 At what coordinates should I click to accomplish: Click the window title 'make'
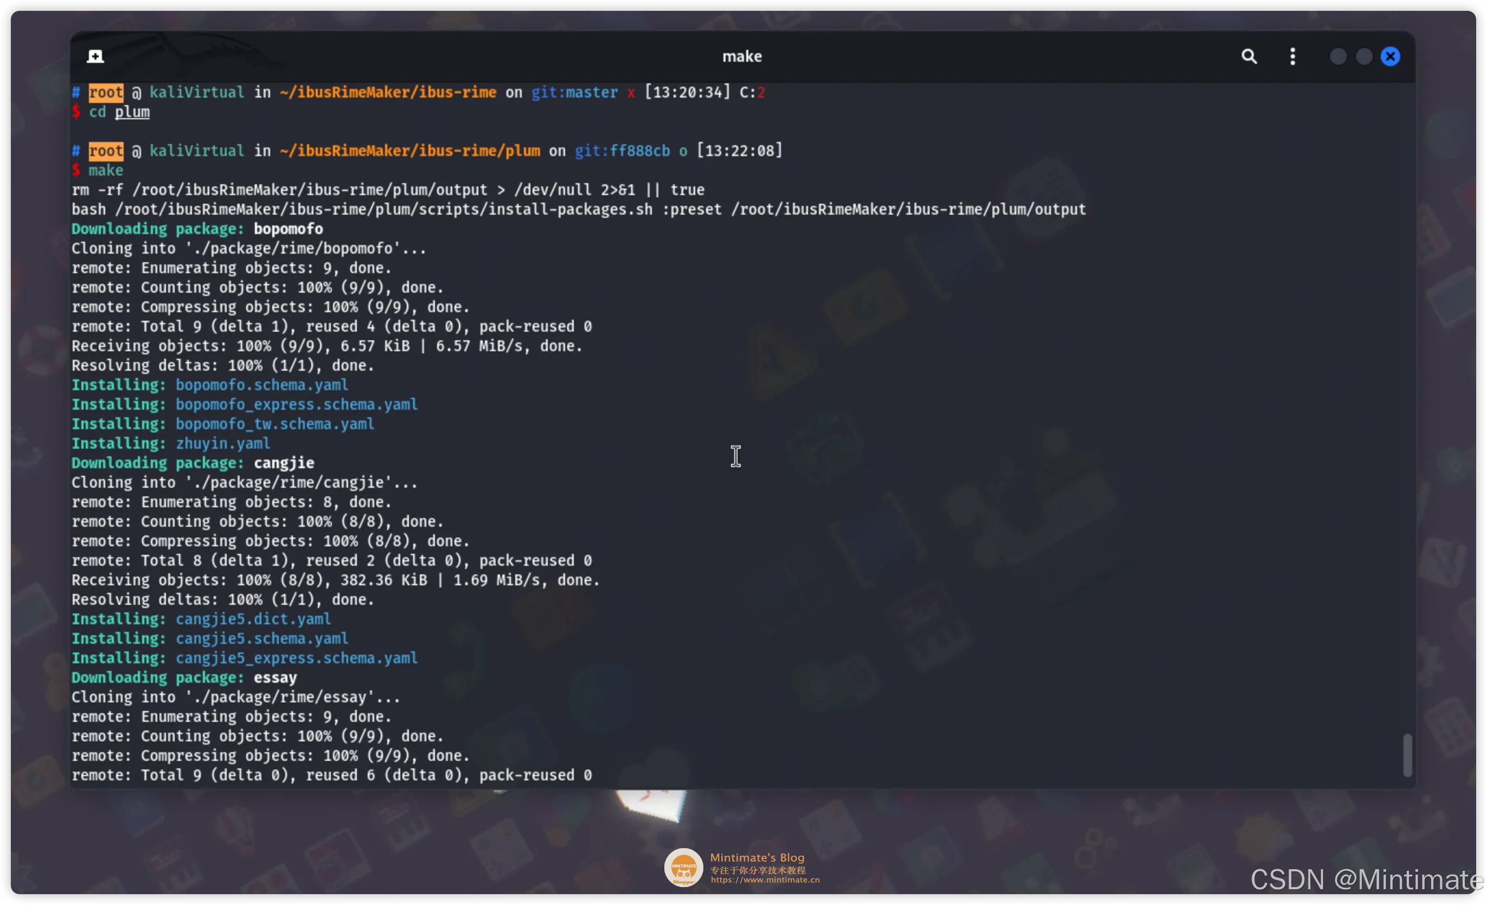[742, 56]
